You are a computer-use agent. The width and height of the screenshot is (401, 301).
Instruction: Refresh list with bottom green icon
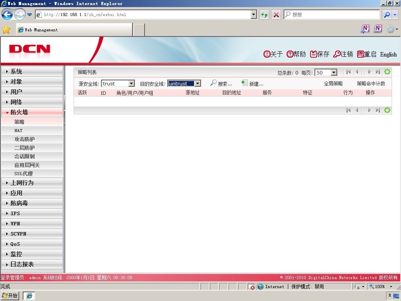coord(387,110)
